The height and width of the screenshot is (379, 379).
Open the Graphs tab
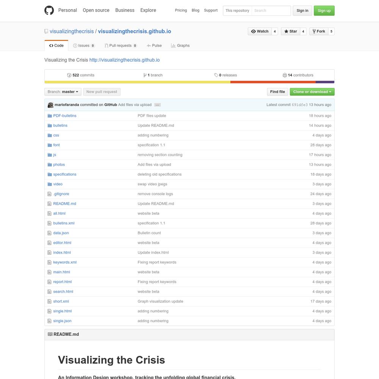point(180,45)
